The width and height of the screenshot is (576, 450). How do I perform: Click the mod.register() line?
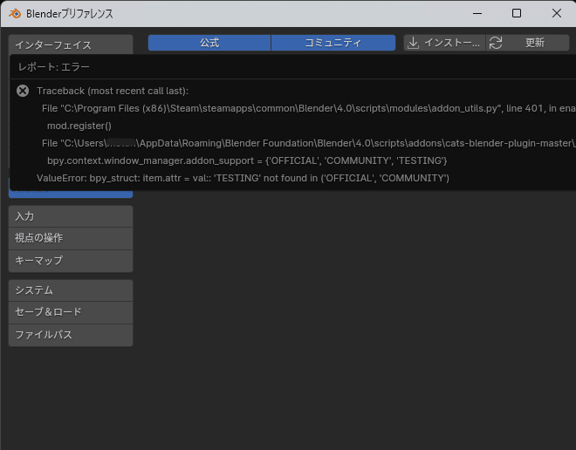coord(79,126)
